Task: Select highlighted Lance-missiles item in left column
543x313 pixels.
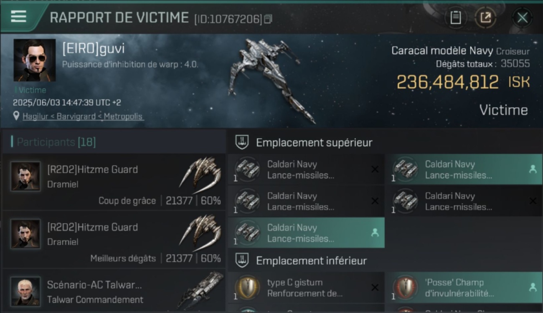Action: point(306,233)
